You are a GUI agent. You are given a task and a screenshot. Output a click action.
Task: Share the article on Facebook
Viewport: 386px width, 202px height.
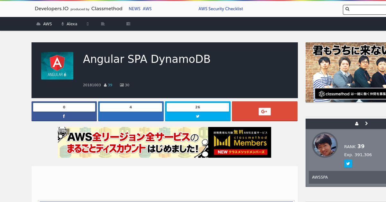point(64,111)
